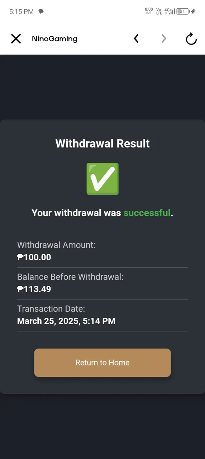Tap the Withdrawal Amount label
205x459 pixels.
pyautogui.click(x=56, y=245)
